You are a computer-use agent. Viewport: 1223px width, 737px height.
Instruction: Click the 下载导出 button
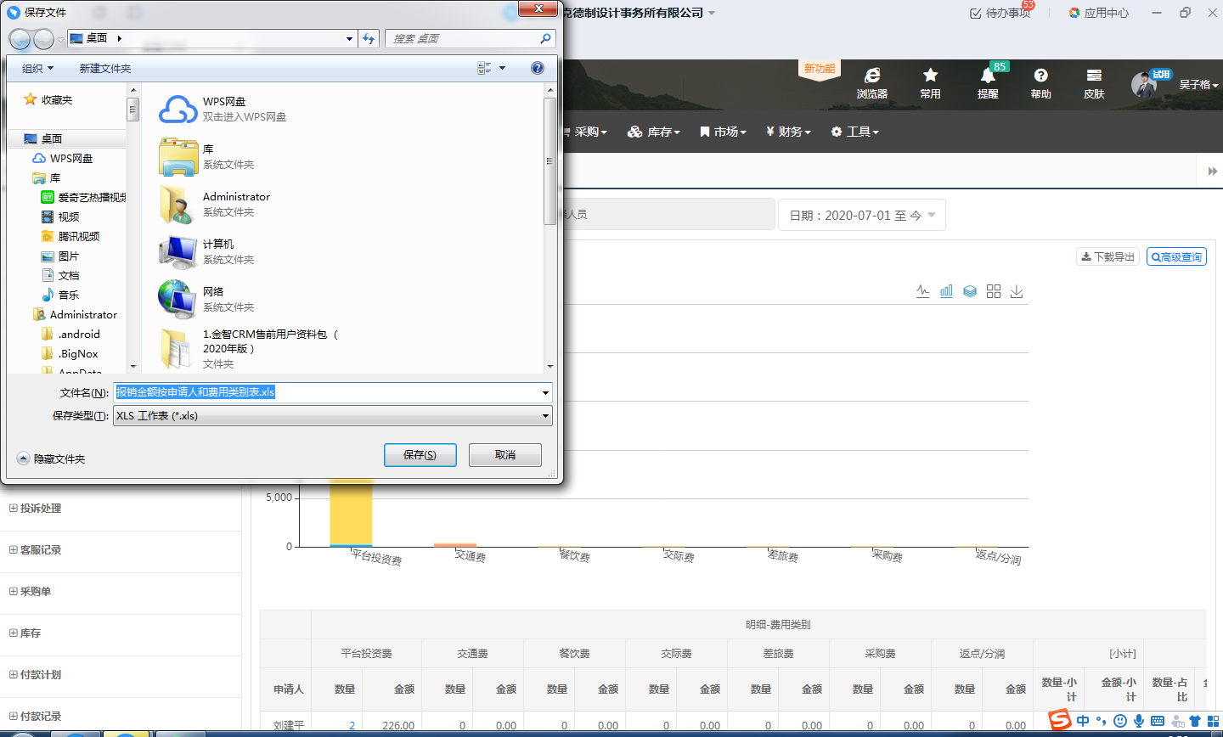click(1107, 256)
